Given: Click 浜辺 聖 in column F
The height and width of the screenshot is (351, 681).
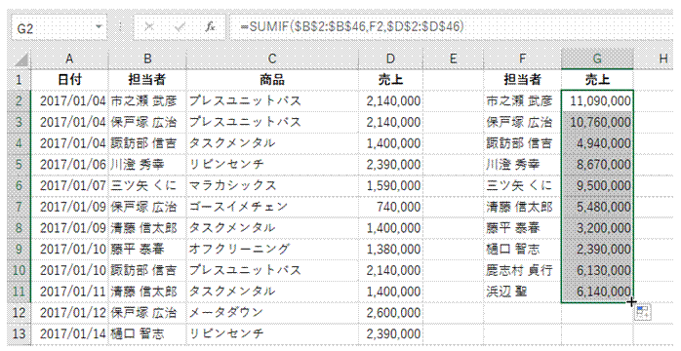Looking at the screenshot, I should coord(522,292).
